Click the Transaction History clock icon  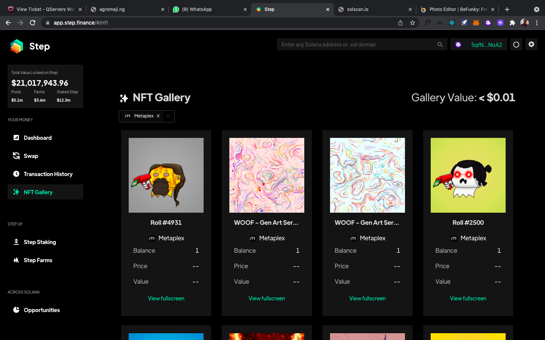pyautogui.click(x=16, y=174)
